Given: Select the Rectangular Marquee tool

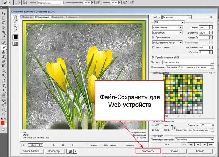Looking at the screenshot, I should click(x=4, y=18).
